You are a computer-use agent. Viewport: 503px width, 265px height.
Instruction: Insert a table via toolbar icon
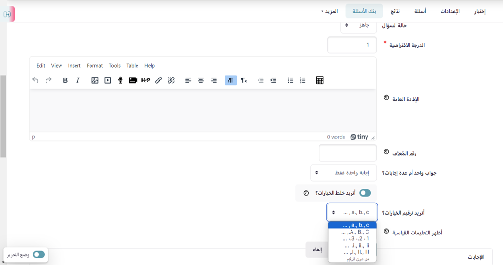pyautogui.click(x=320, y=80)
